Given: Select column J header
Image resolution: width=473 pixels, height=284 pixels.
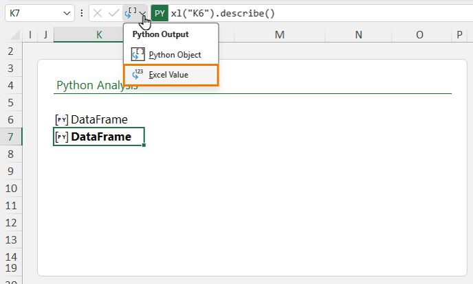Looking at the screenshot, I should pos(45,34).
